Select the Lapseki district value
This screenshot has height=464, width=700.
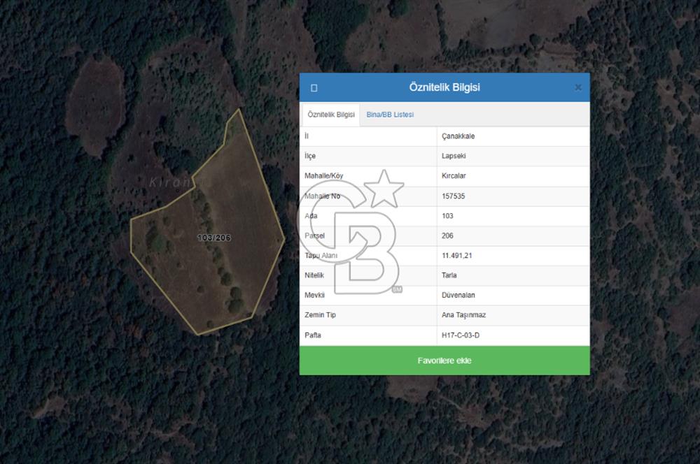(x=454, y=156)
